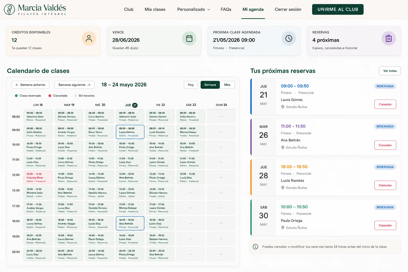
Task: Select the LUN 18 day header
Action: pos(38,105)
